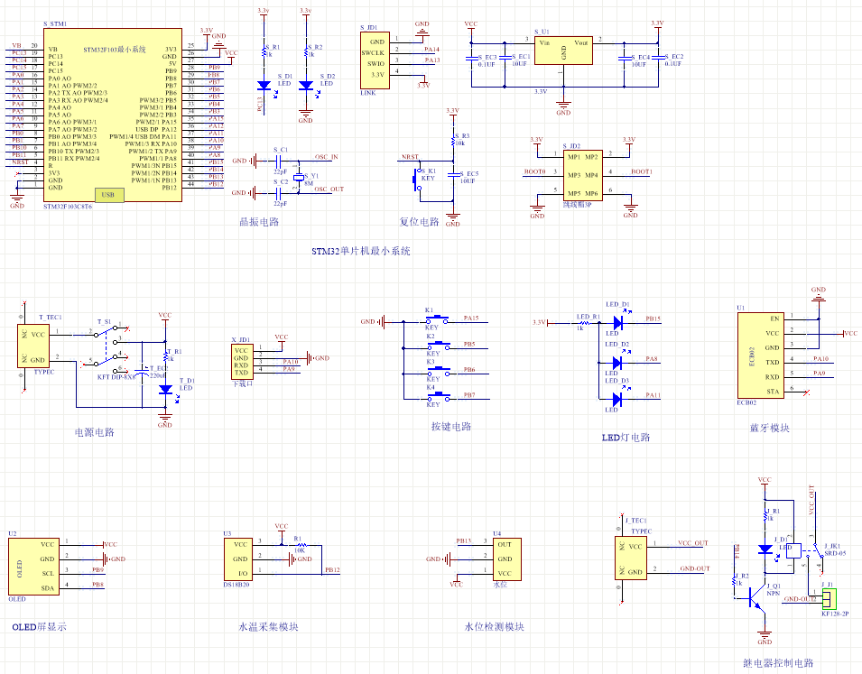Image resolution: width=862 pixels, height=674 pixels.
Task: Click the S_R2 resistor symbol
Action: click(306, 51)
